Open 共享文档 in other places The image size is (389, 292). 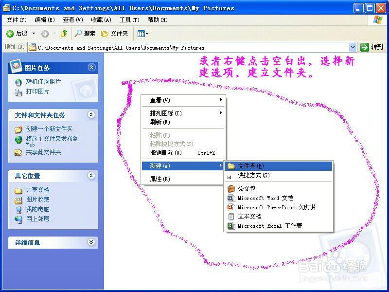[37, 190]
